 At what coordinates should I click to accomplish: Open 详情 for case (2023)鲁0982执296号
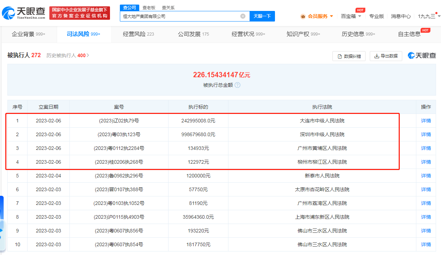426,176
